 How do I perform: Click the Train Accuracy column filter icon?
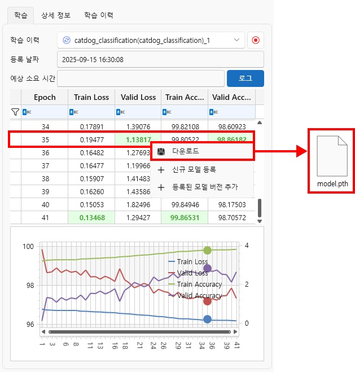pos(166,112)
